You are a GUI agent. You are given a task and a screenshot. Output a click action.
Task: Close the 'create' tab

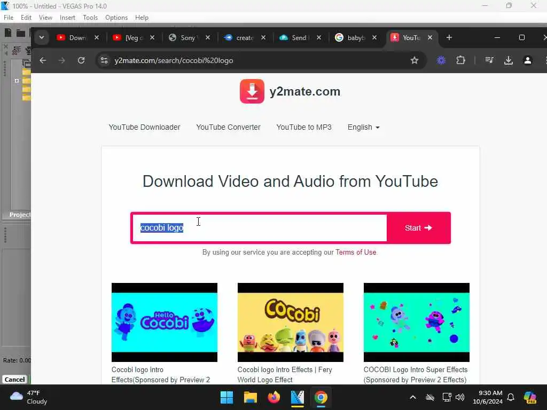pyautogui.click(x=263, y=37)
